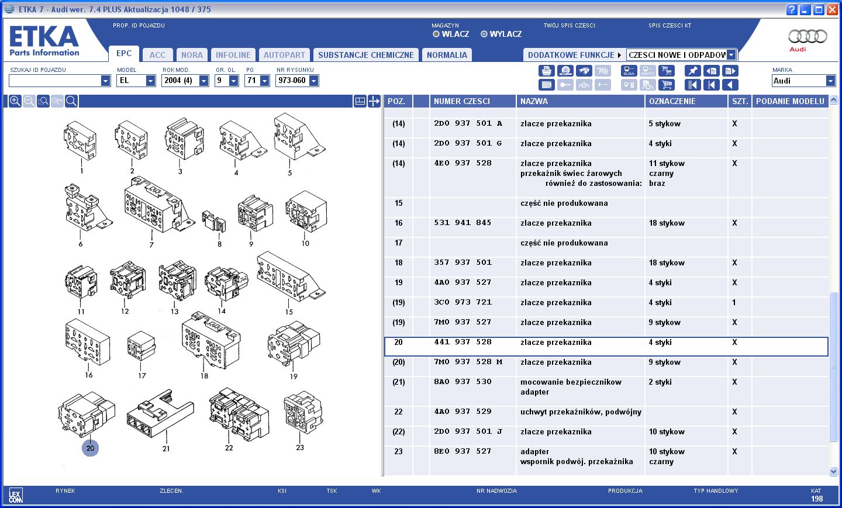Select part number 531 941 845
The width and height of the screenshot is (842, 508).
(463, 223)
